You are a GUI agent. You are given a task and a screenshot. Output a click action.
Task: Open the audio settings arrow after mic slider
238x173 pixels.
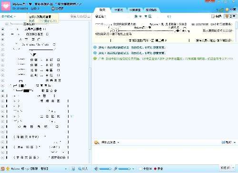tap(133, 169)
